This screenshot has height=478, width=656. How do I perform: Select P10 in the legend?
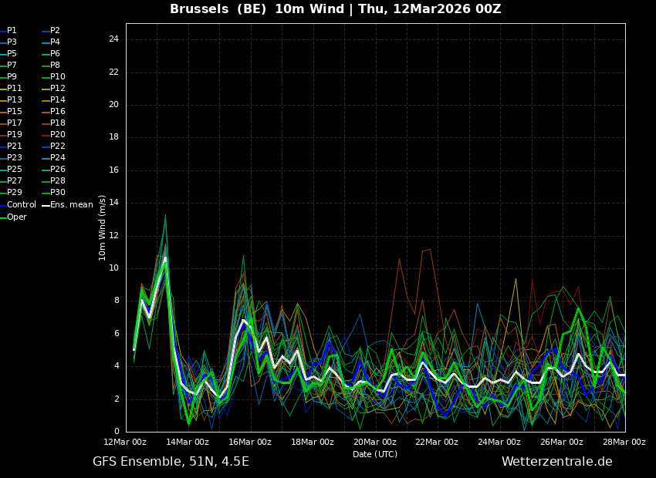[x=58, y=77]
